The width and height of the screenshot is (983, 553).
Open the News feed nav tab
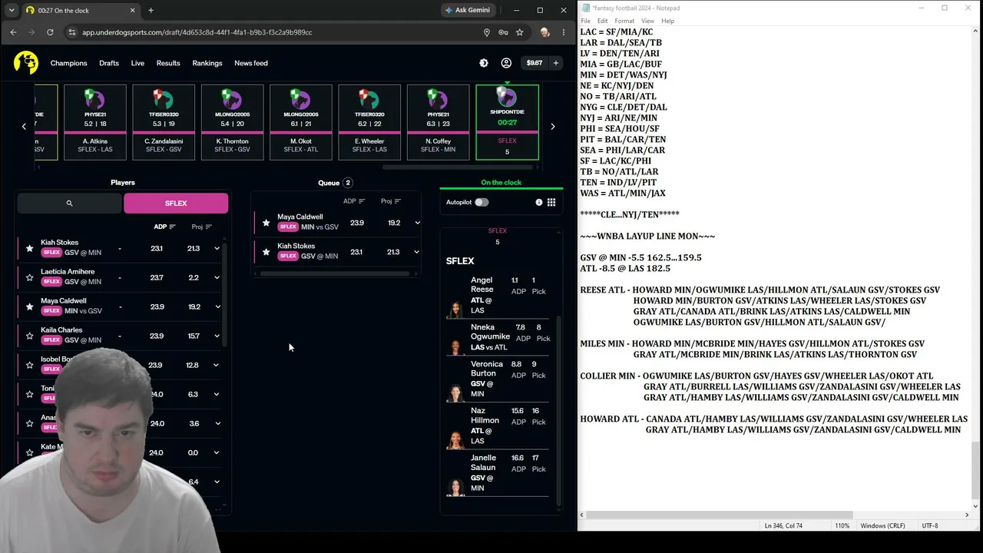coord(251,63)
